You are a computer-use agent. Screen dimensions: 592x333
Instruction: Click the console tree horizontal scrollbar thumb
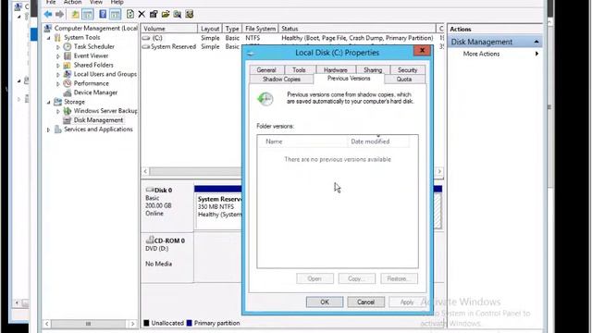pos(89,324)
